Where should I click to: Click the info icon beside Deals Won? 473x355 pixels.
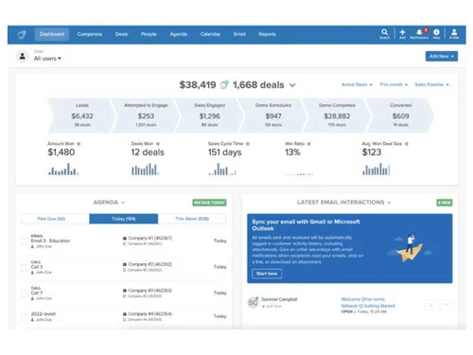point(158,144)
